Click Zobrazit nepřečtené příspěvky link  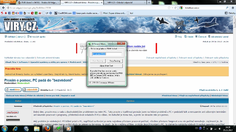[x=161, y=57]
